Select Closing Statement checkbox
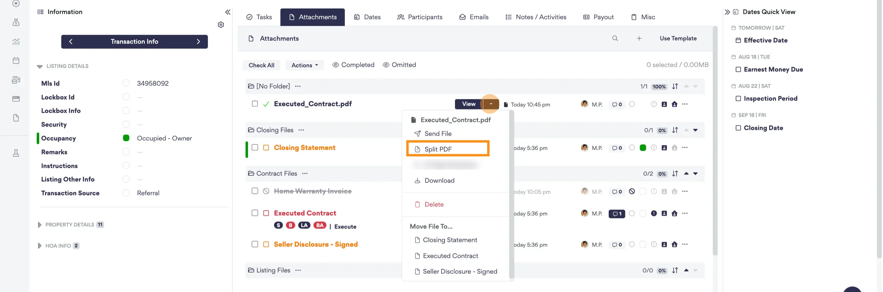 (254, 147)
